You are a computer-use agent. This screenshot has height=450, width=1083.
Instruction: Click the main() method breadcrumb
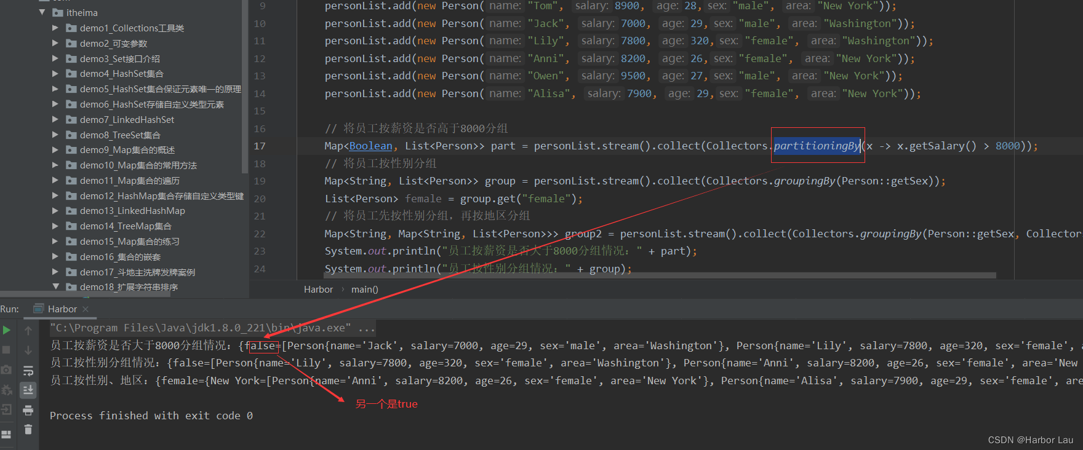(x=364, y=289)
